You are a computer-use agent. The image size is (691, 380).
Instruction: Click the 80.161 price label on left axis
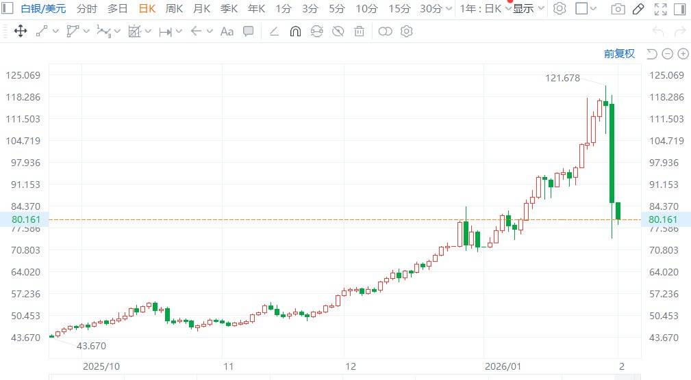tap(25, 219)
